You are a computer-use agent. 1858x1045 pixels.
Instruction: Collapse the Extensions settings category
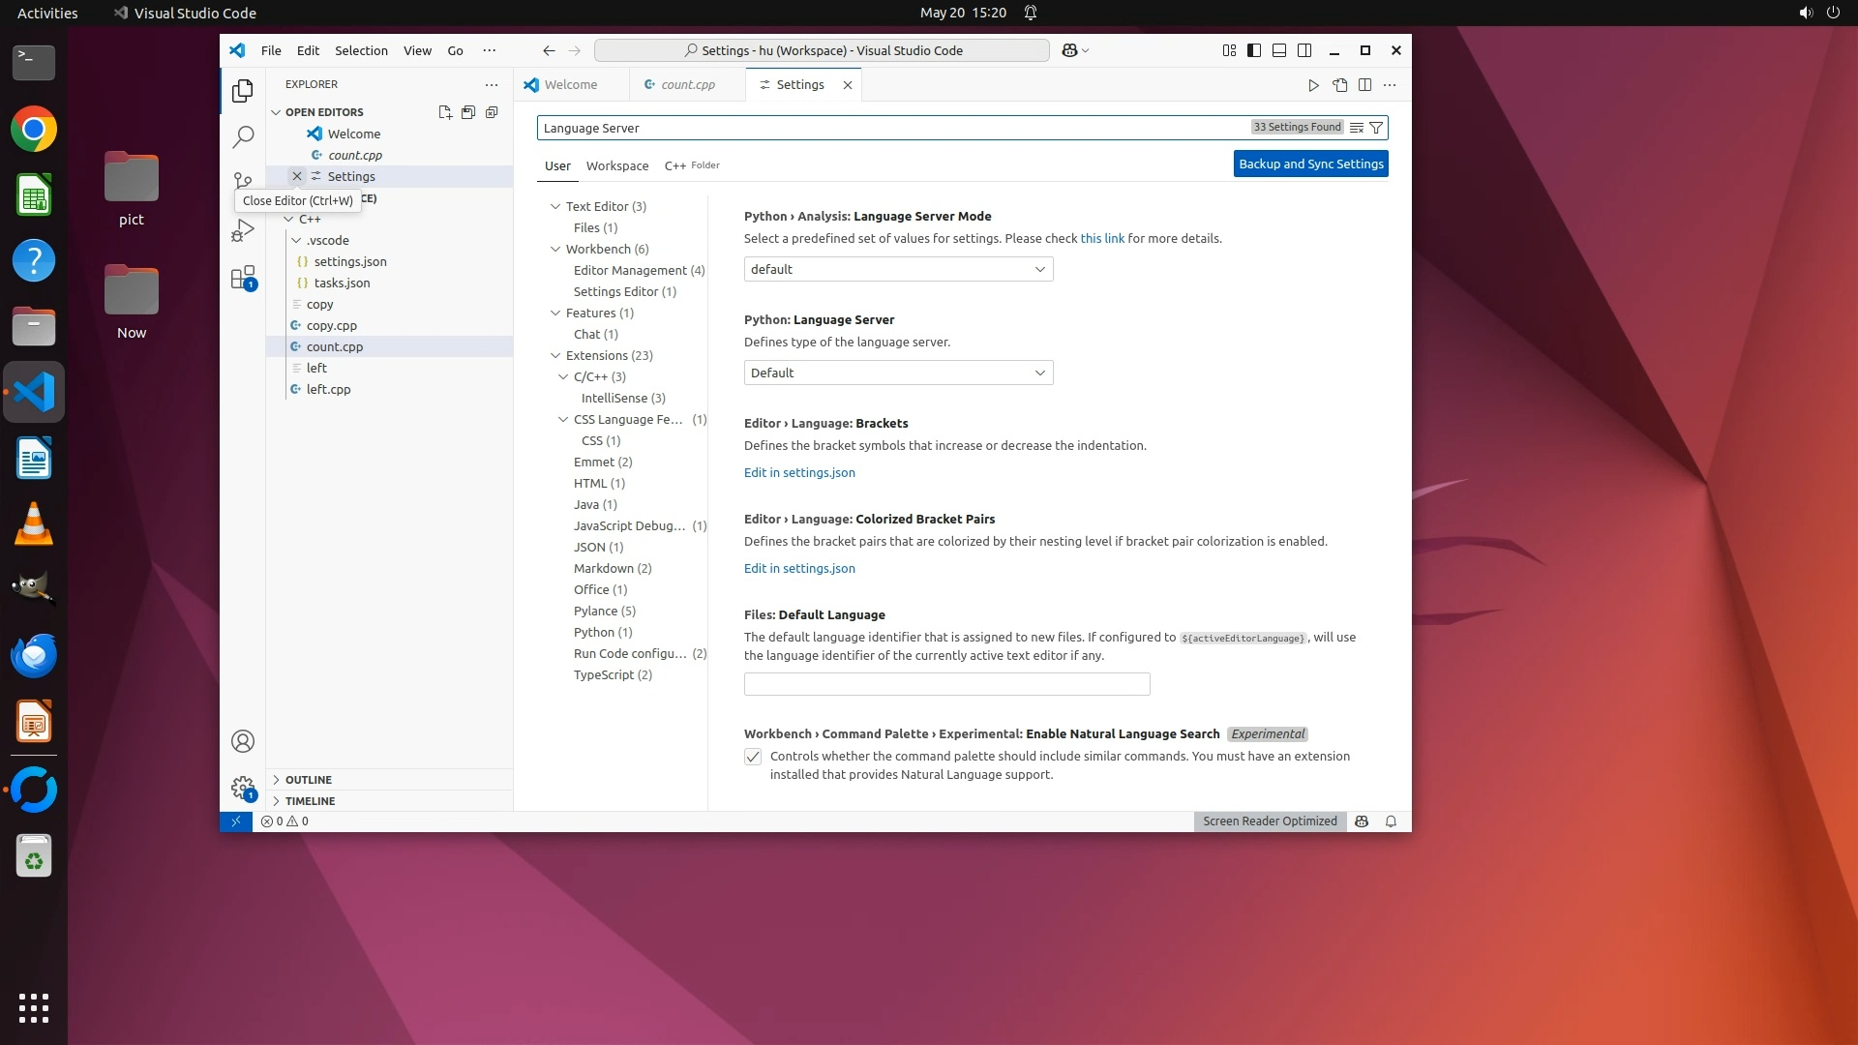point(556,355)
